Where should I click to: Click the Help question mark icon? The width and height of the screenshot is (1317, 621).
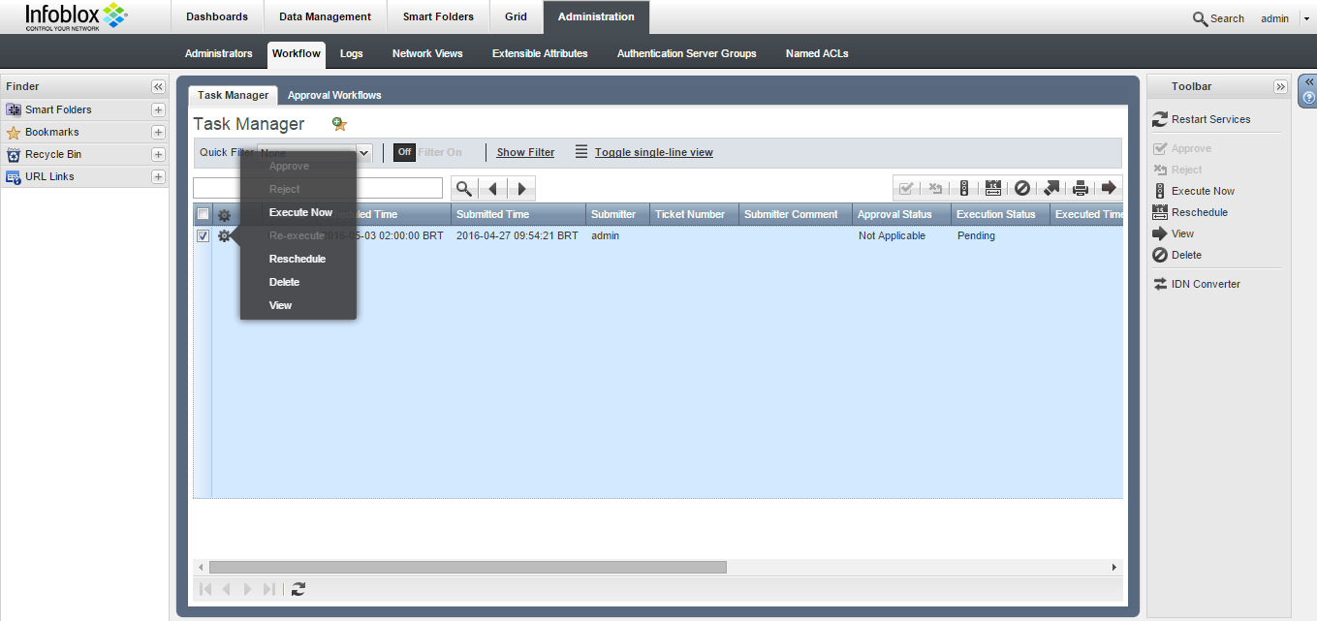[x=1309, y=98]
